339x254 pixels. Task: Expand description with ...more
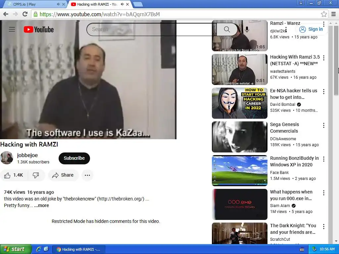[41, 205]
